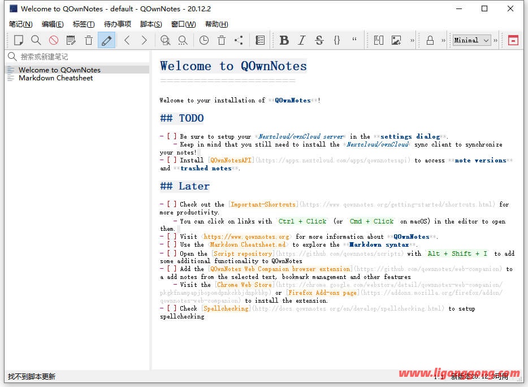Apply bold formatting

click(284, 40)
